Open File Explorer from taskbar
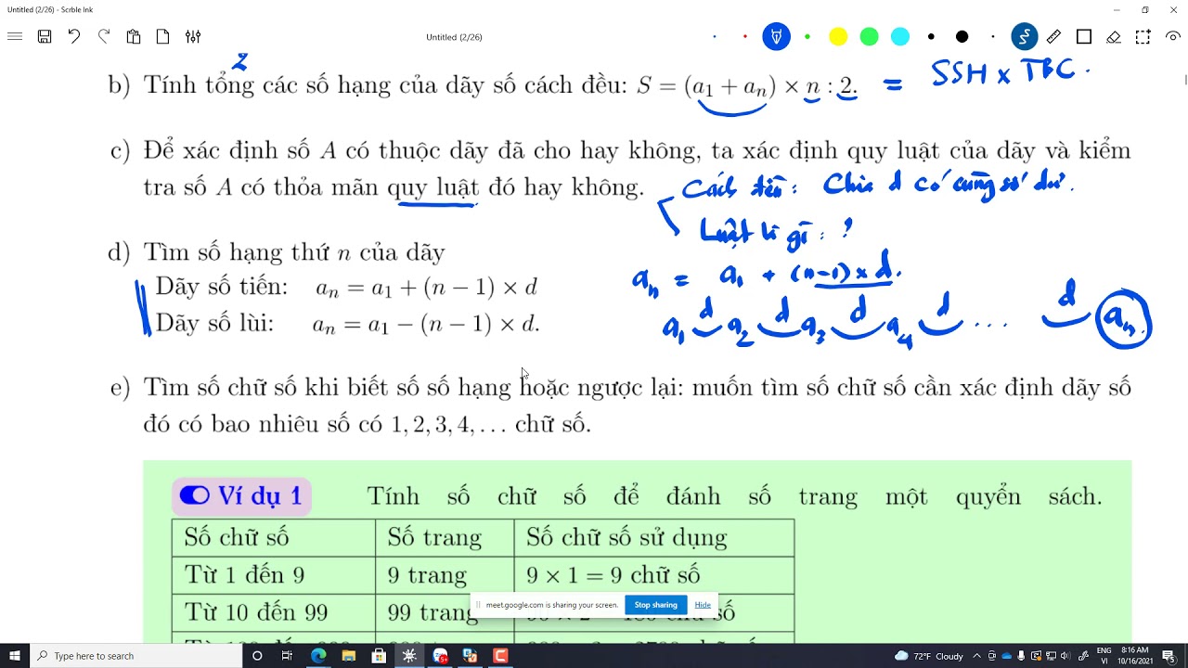This screenshot has width=1188, height=668. pyautogui.click(x=349, y=656)
